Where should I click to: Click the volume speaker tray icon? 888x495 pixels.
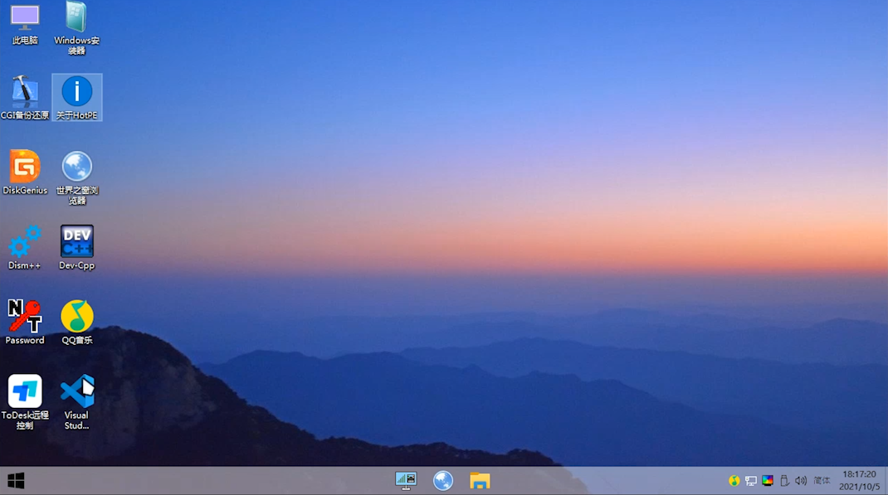point(801,481)
